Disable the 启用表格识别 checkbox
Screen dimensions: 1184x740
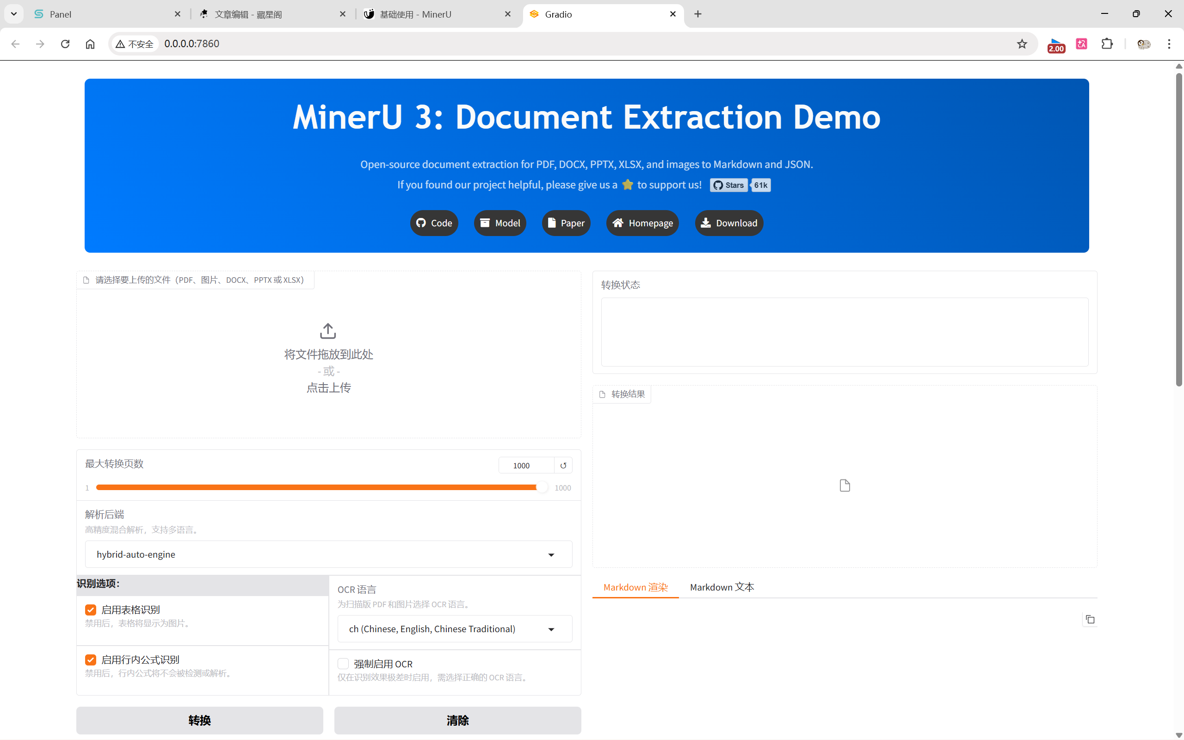pos(91,610)
